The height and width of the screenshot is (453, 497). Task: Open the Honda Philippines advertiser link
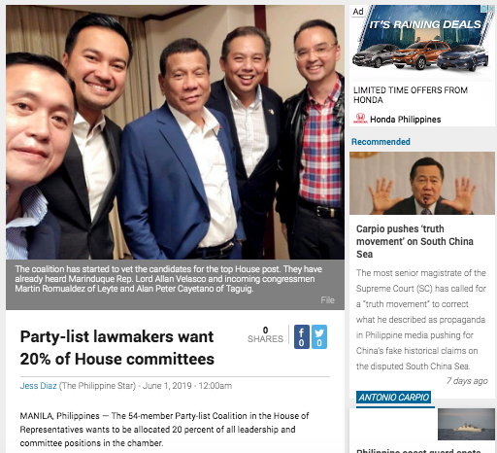(x=405, y=120)
